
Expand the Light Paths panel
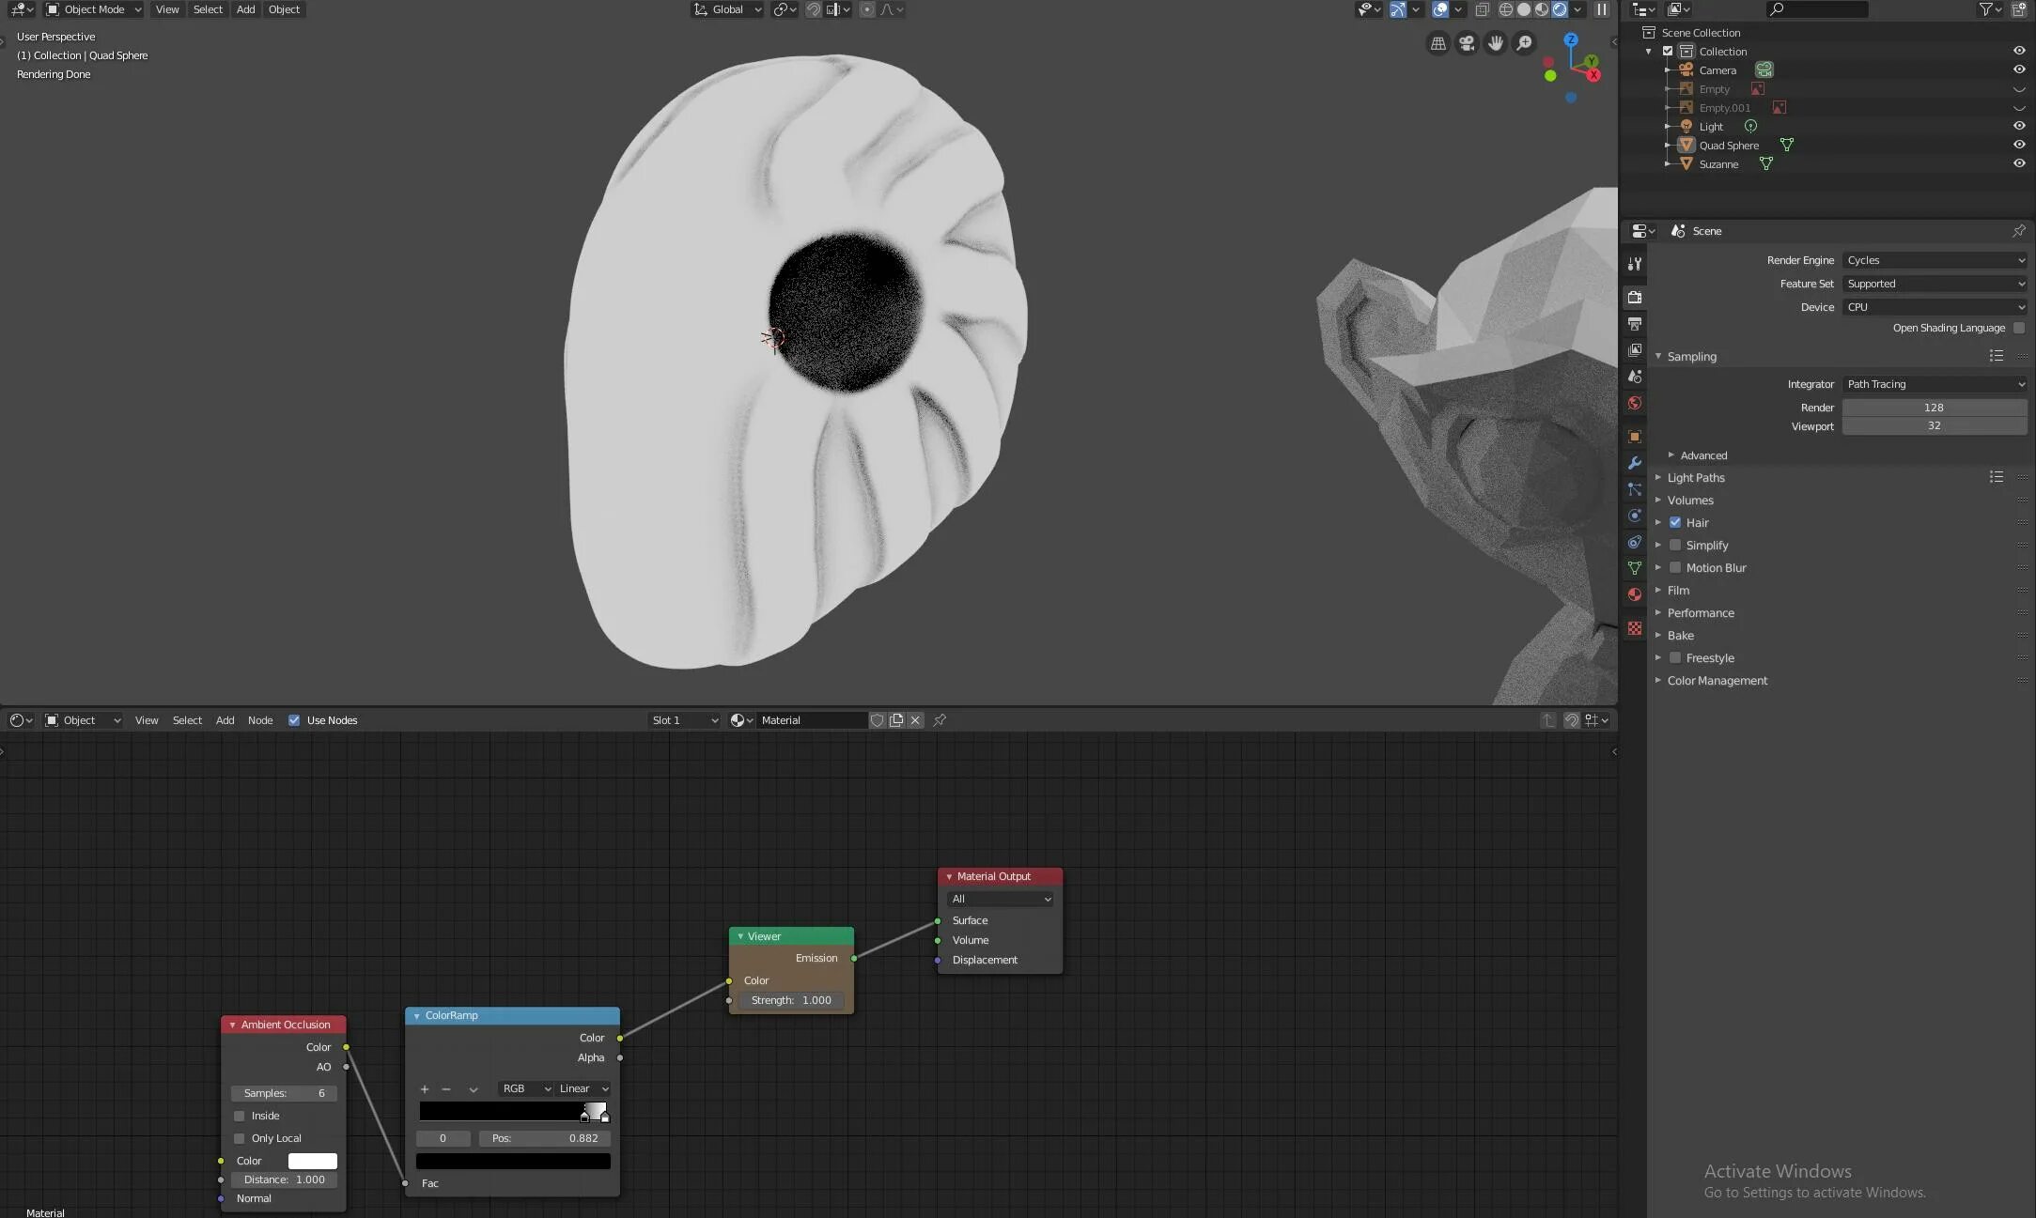1695,477
